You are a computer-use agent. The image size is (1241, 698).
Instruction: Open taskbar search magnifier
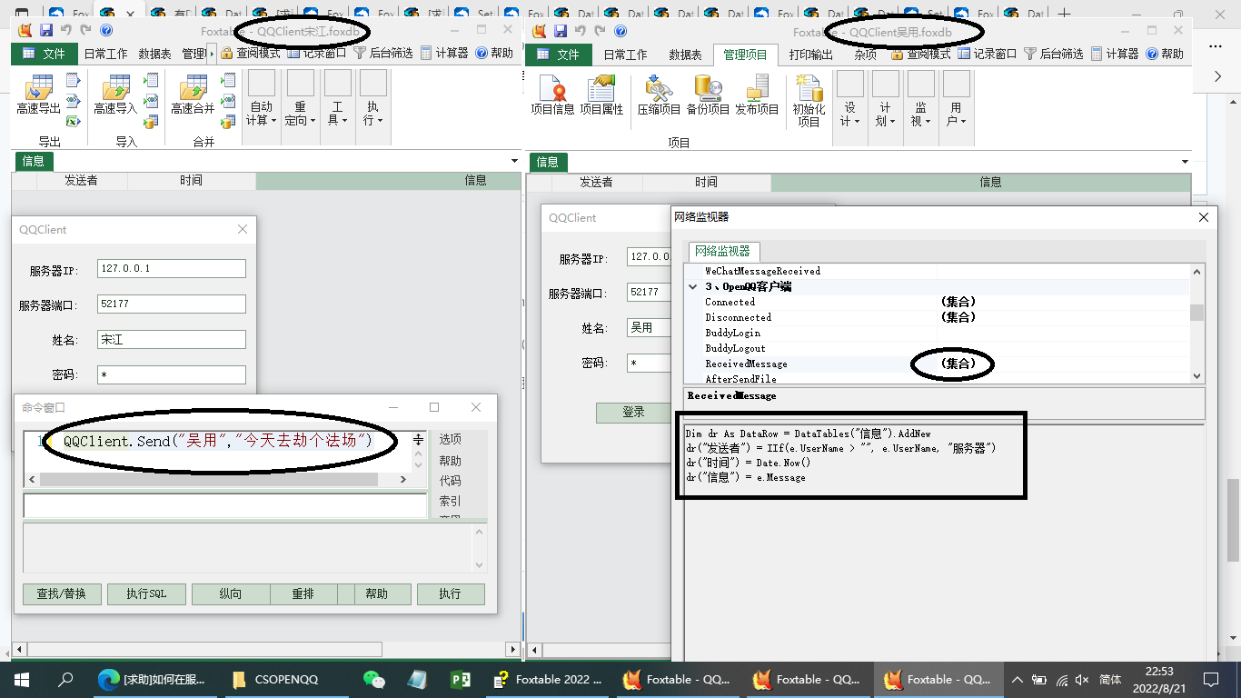(65, 679)
